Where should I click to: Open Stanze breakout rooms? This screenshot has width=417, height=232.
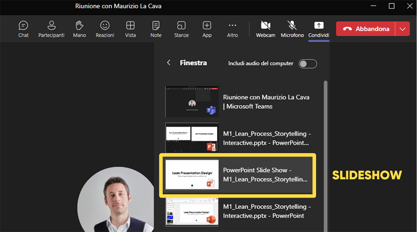tap(181, 29)
